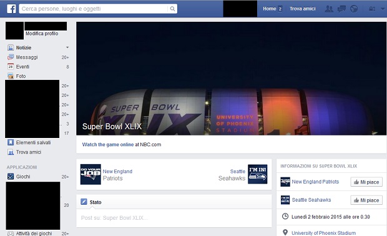Image resolution: width=387 pixels, height=236 pixels.
Task: Click Giochi icon in sidebar
Action: click(x=11, y=177)
